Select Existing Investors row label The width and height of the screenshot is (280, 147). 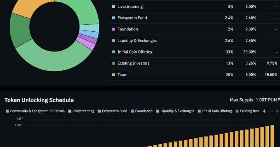pyautogui.click(x=133, y=63)
